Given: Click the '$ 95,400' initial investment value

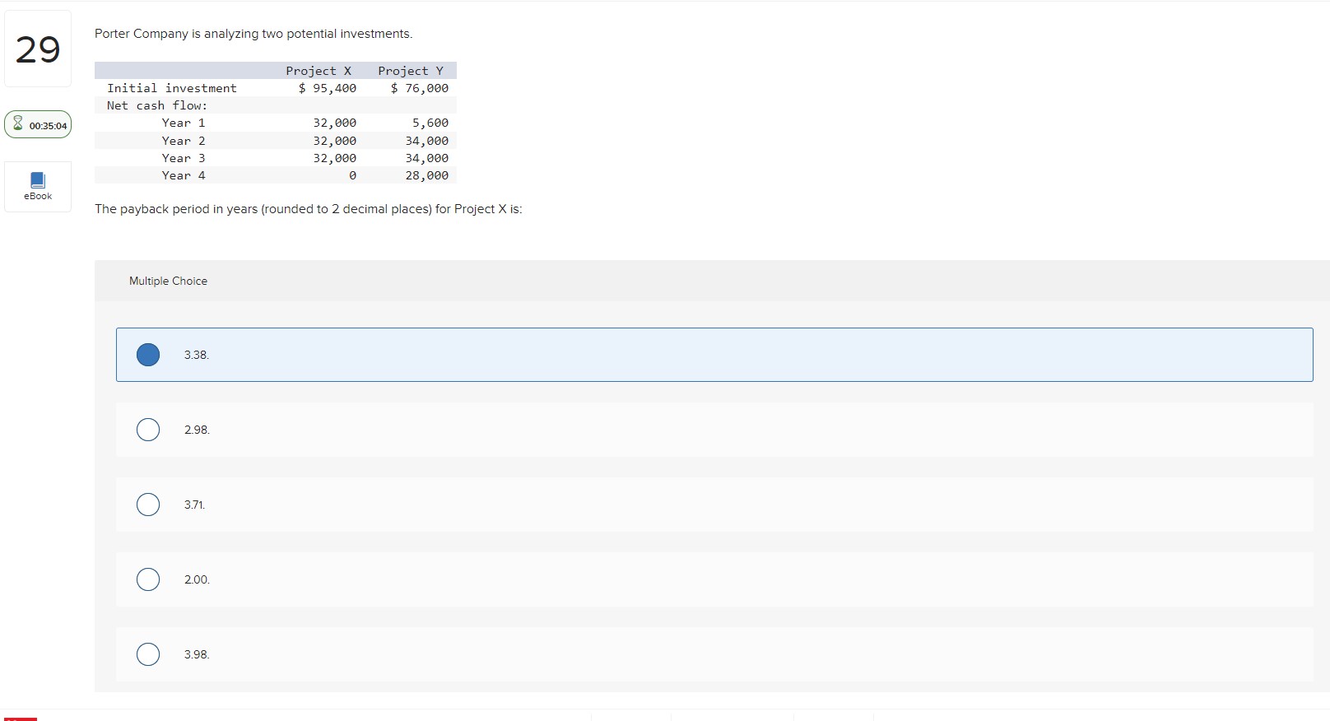Looking at the screenshot, I should tap(328, 88).
